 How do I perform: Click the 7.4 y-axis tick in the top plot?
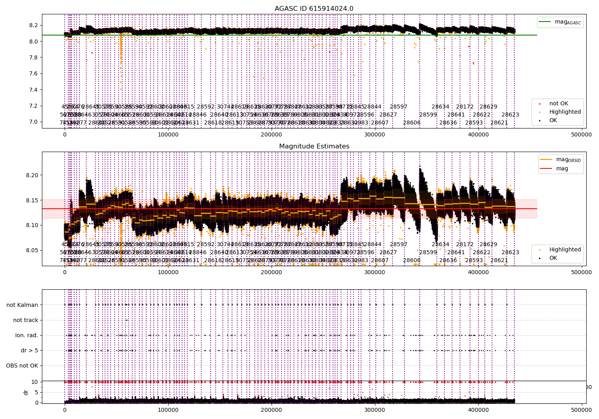[34, 90]
